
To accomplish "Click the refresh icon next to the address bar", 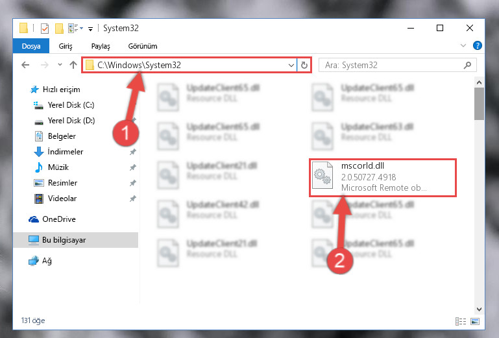I will (304, 66).
